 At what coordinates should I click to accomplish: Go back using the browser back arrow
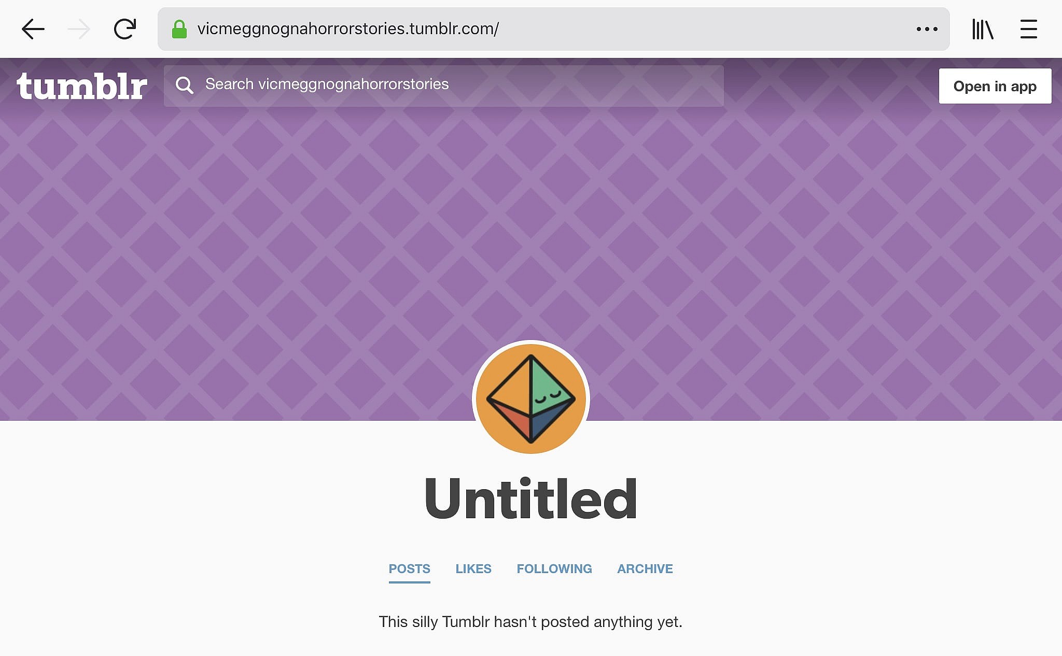pos(33,29)
